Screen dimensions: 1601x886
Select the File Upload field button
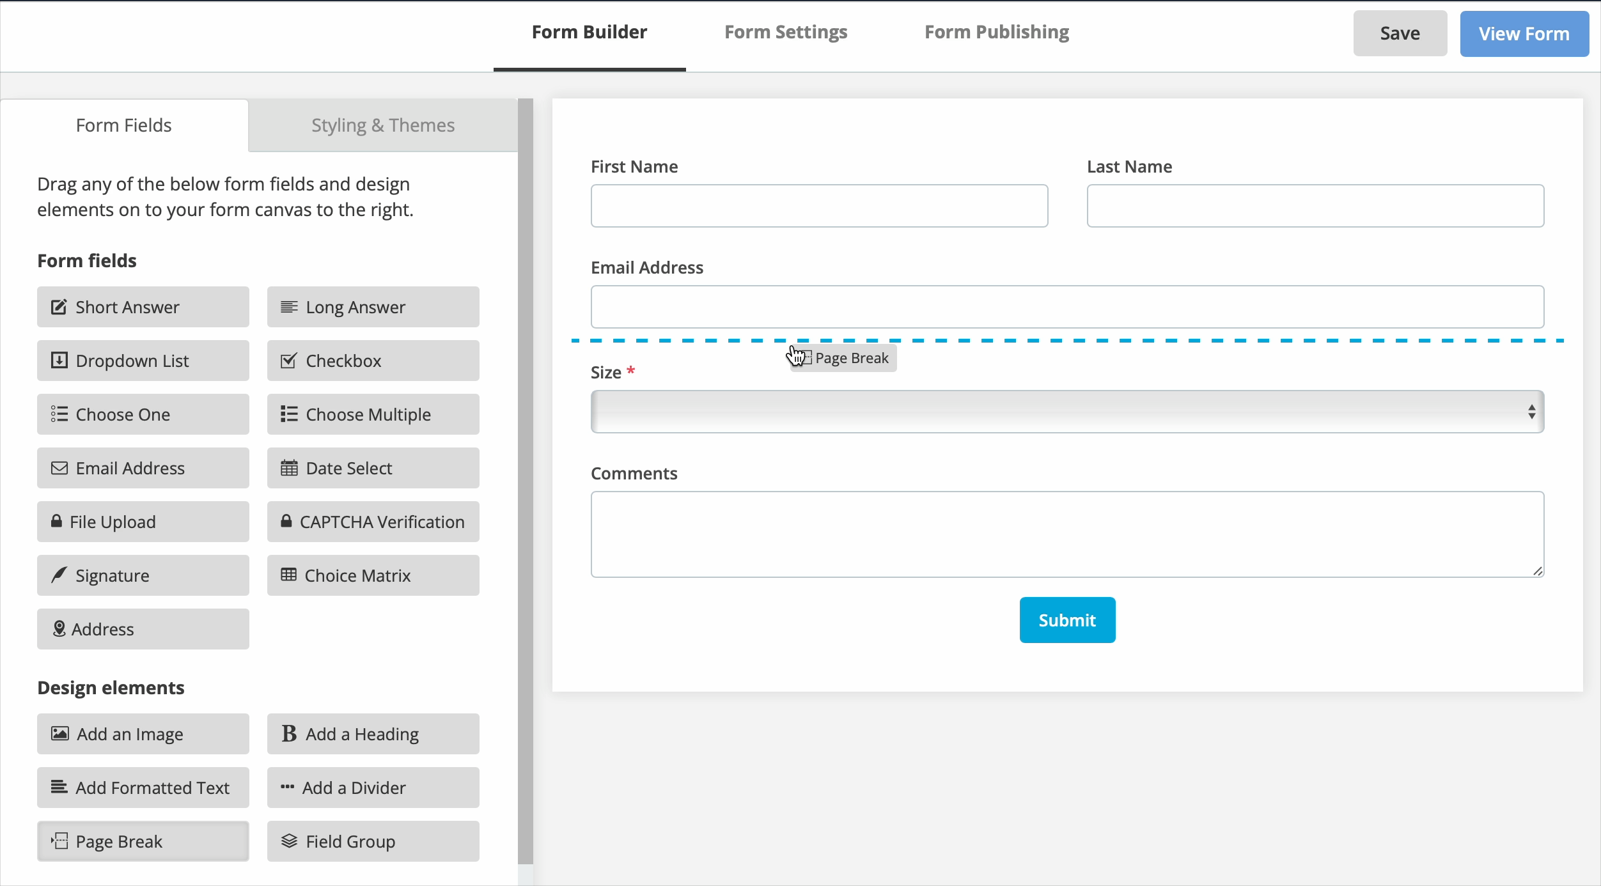[143, 522]
